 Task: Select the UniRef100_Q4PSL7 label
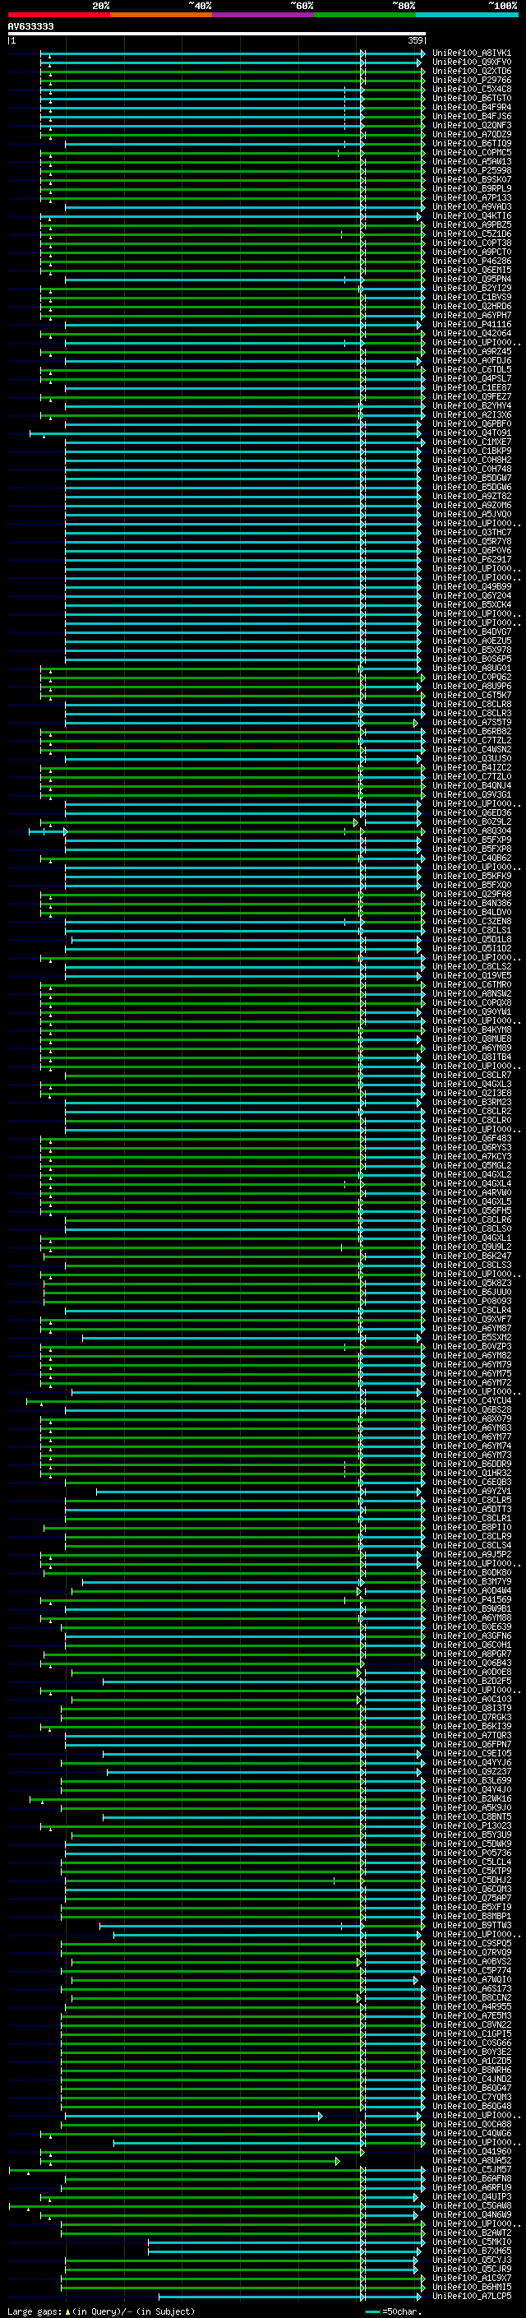(x=471, y=379)
